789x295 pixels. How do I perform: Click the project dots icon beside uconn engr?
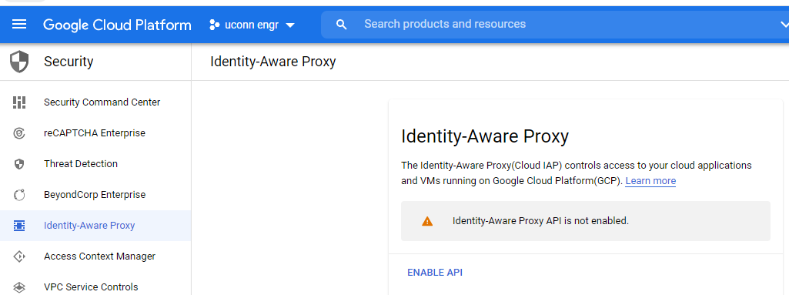[215, 25]
